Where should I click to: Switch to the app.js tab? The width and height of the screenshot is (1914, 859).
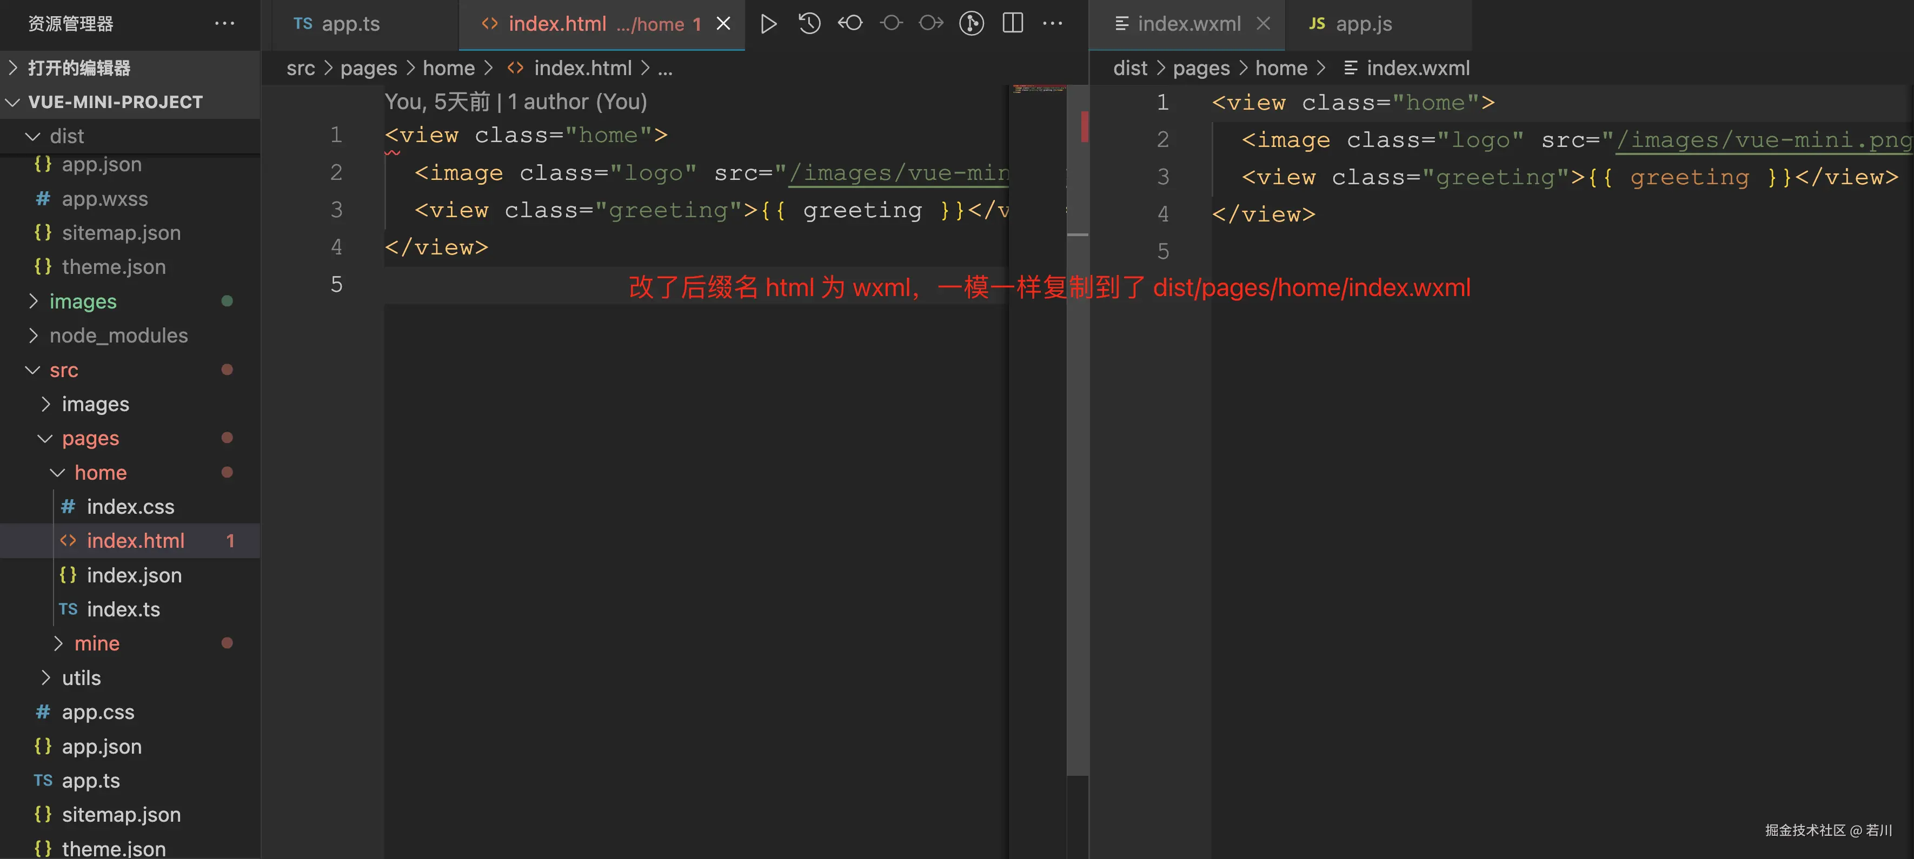[x=1364, y=23]
